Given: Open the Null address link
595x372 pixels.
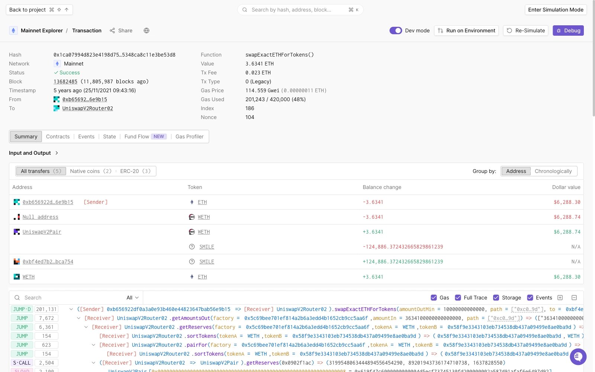Looking at the screenshot, I should tap(41, 217).
